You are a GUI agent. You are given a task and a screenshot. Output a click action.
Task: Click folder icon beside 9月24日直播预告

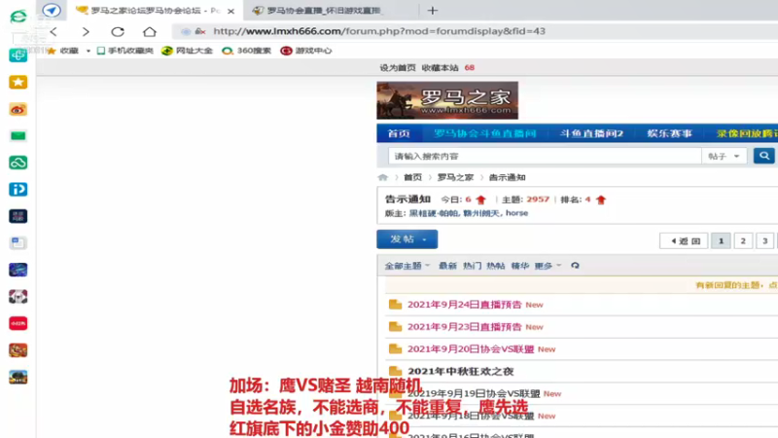point(396,304)
